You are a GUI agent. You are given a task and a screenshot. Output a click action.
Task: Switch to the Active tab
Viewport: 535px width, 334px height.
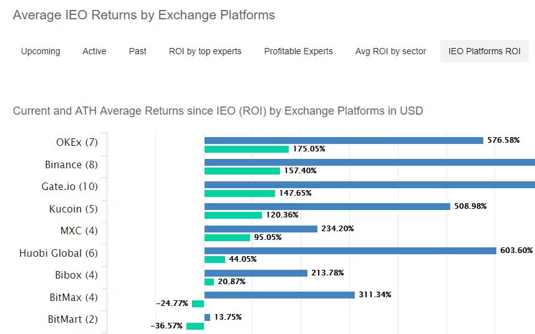click(94, 51)
